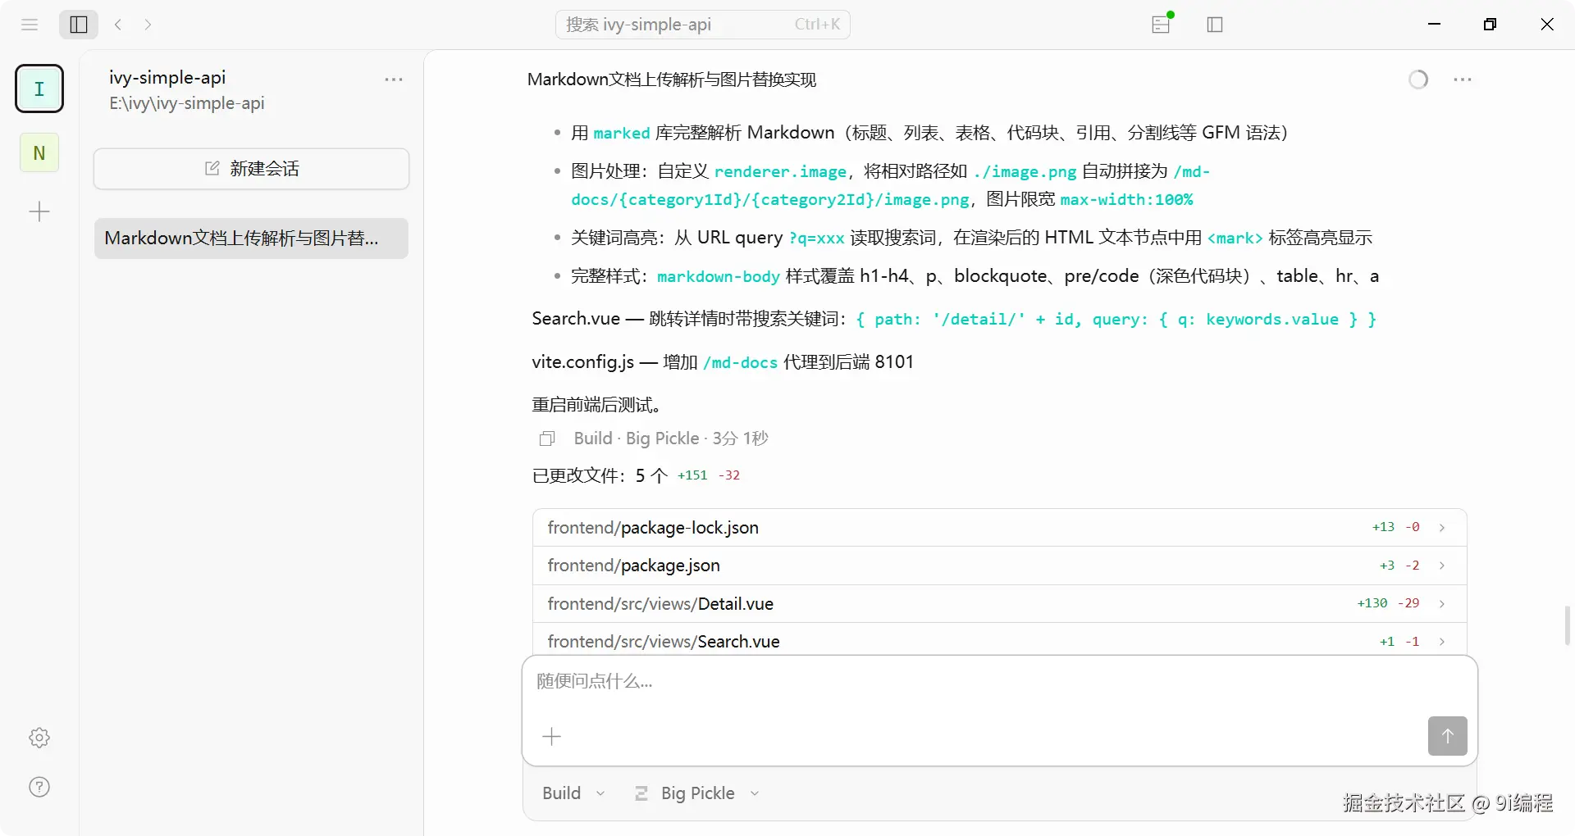Select the Markdown文档上传解析与图片替… session

tap(251, 239)
